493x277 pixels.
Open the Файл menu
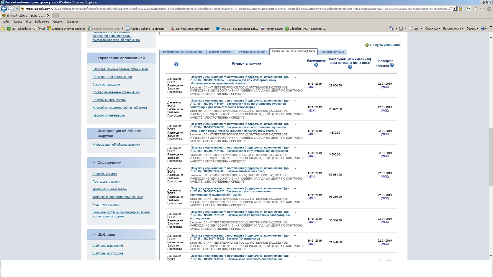point(5,22)
